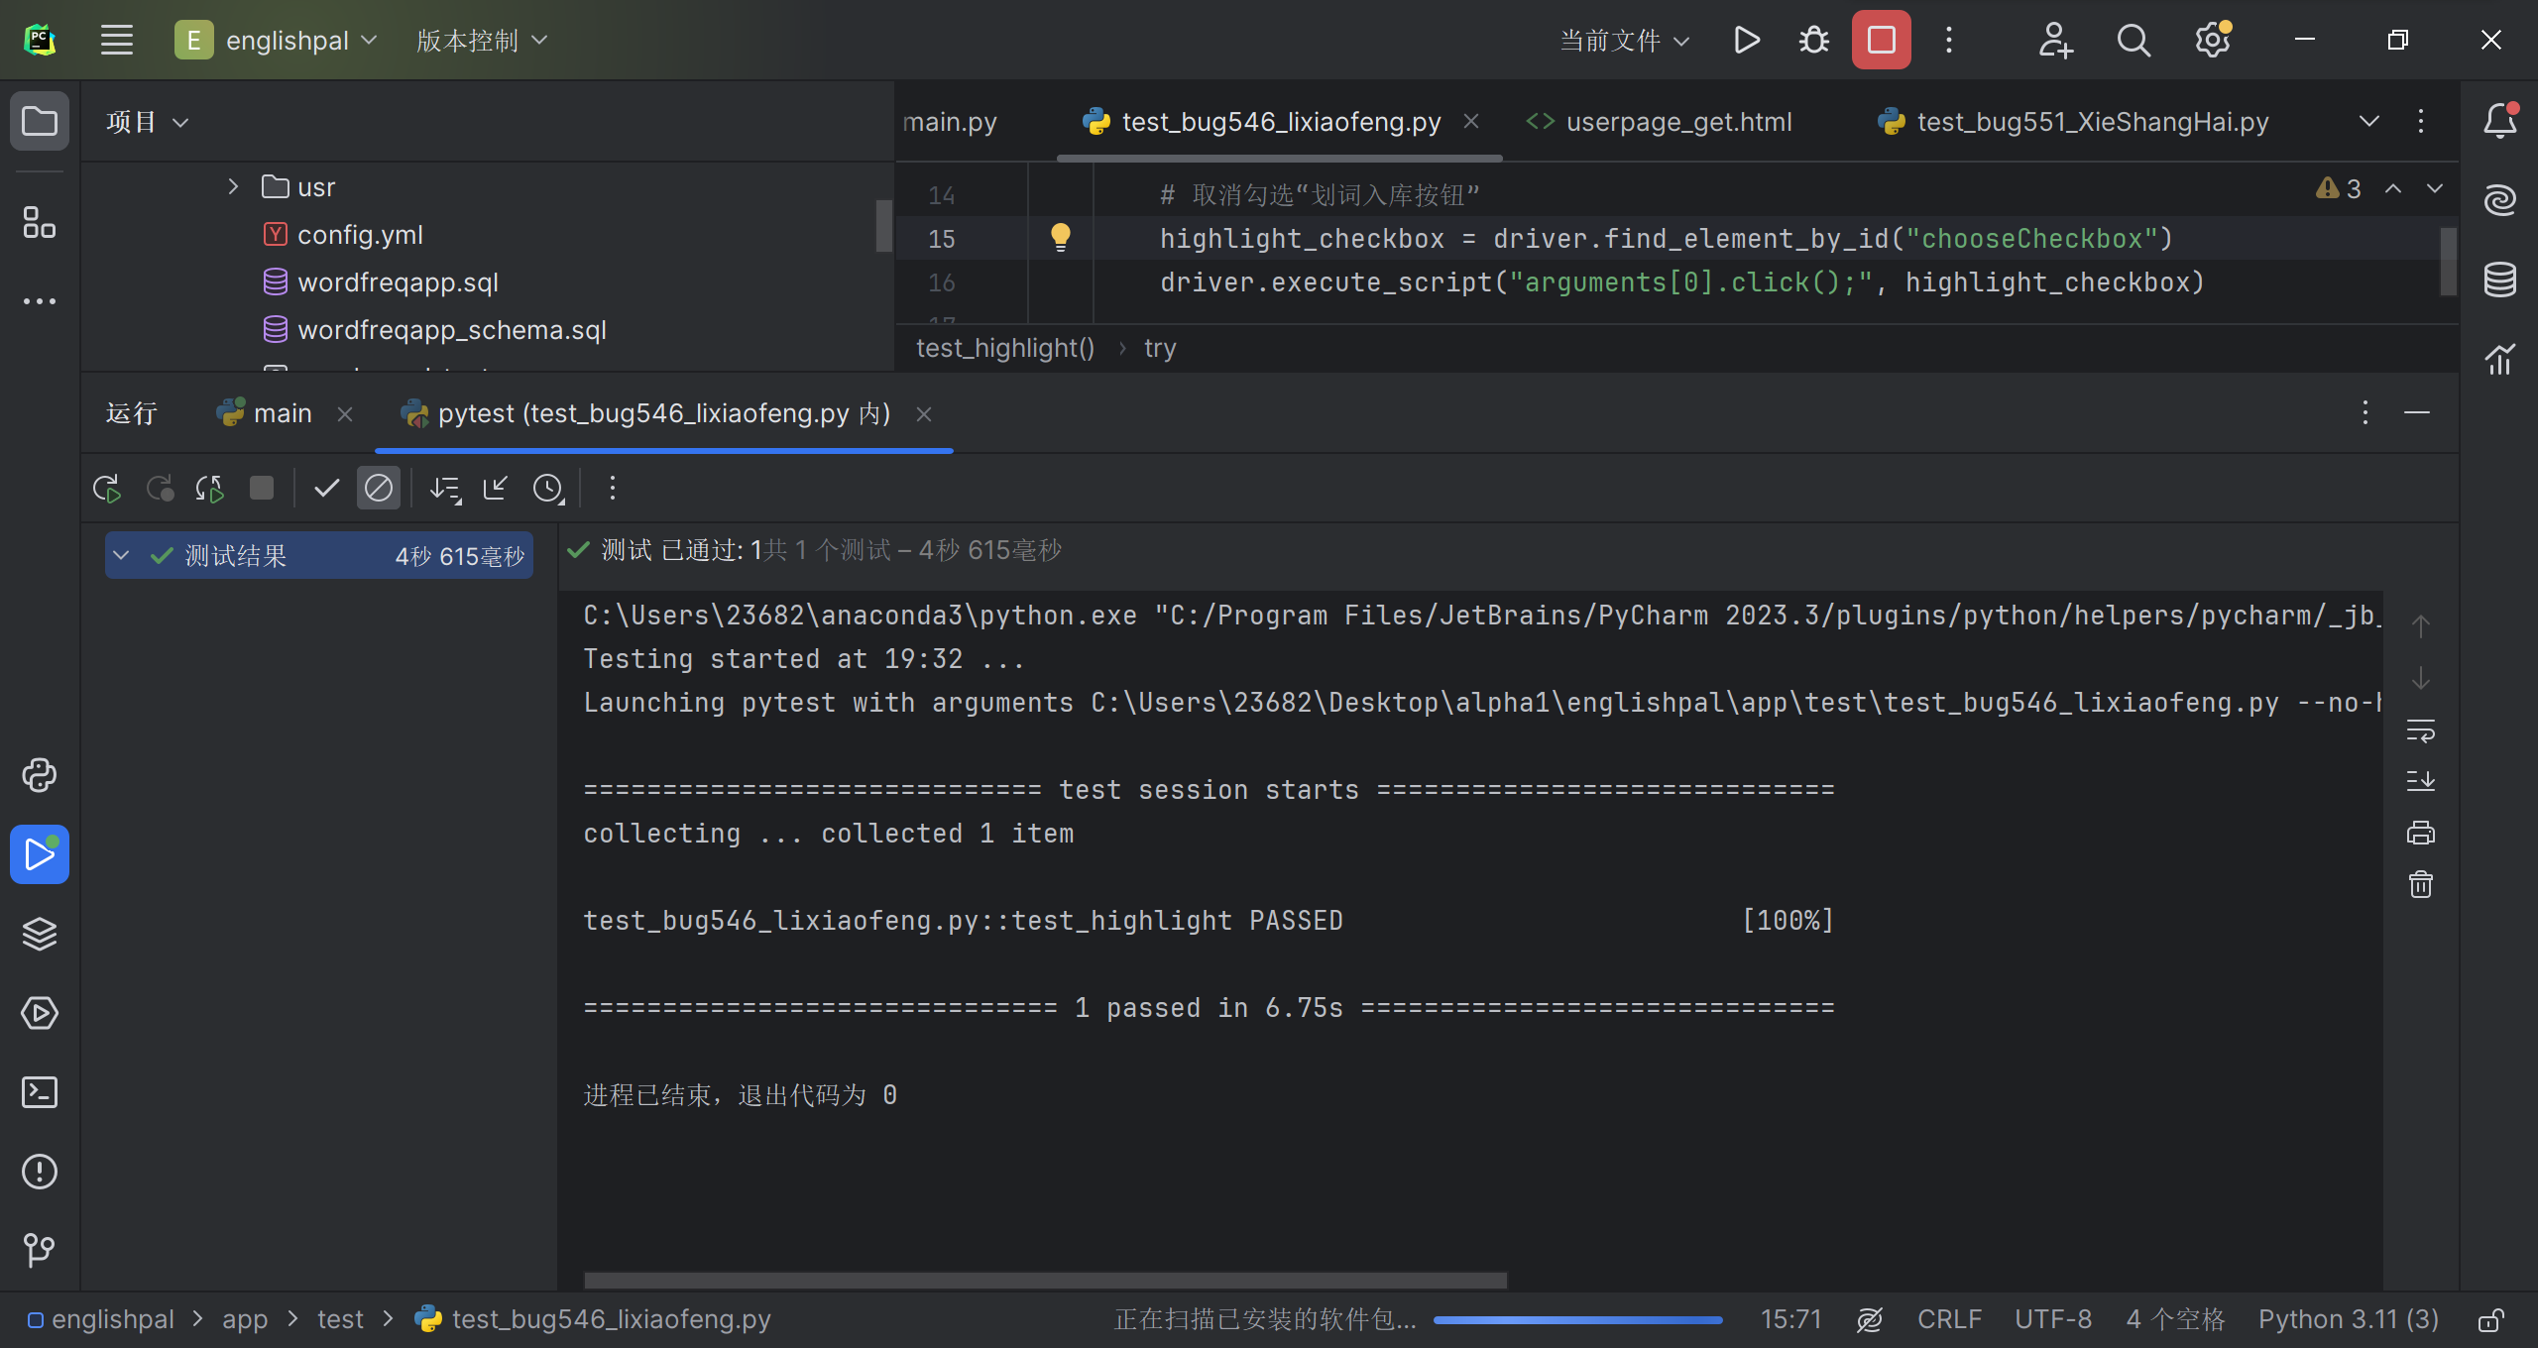Expand the usr folder
The image size is (2538, 1348).
coord(233,187)
